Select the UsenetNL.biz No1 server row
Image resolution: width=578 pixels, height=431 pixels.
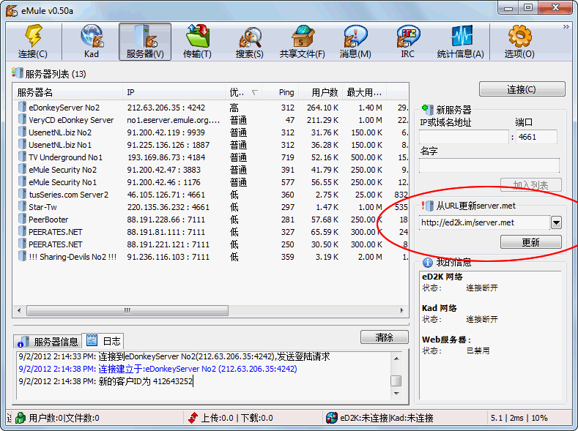click(211, 145)
